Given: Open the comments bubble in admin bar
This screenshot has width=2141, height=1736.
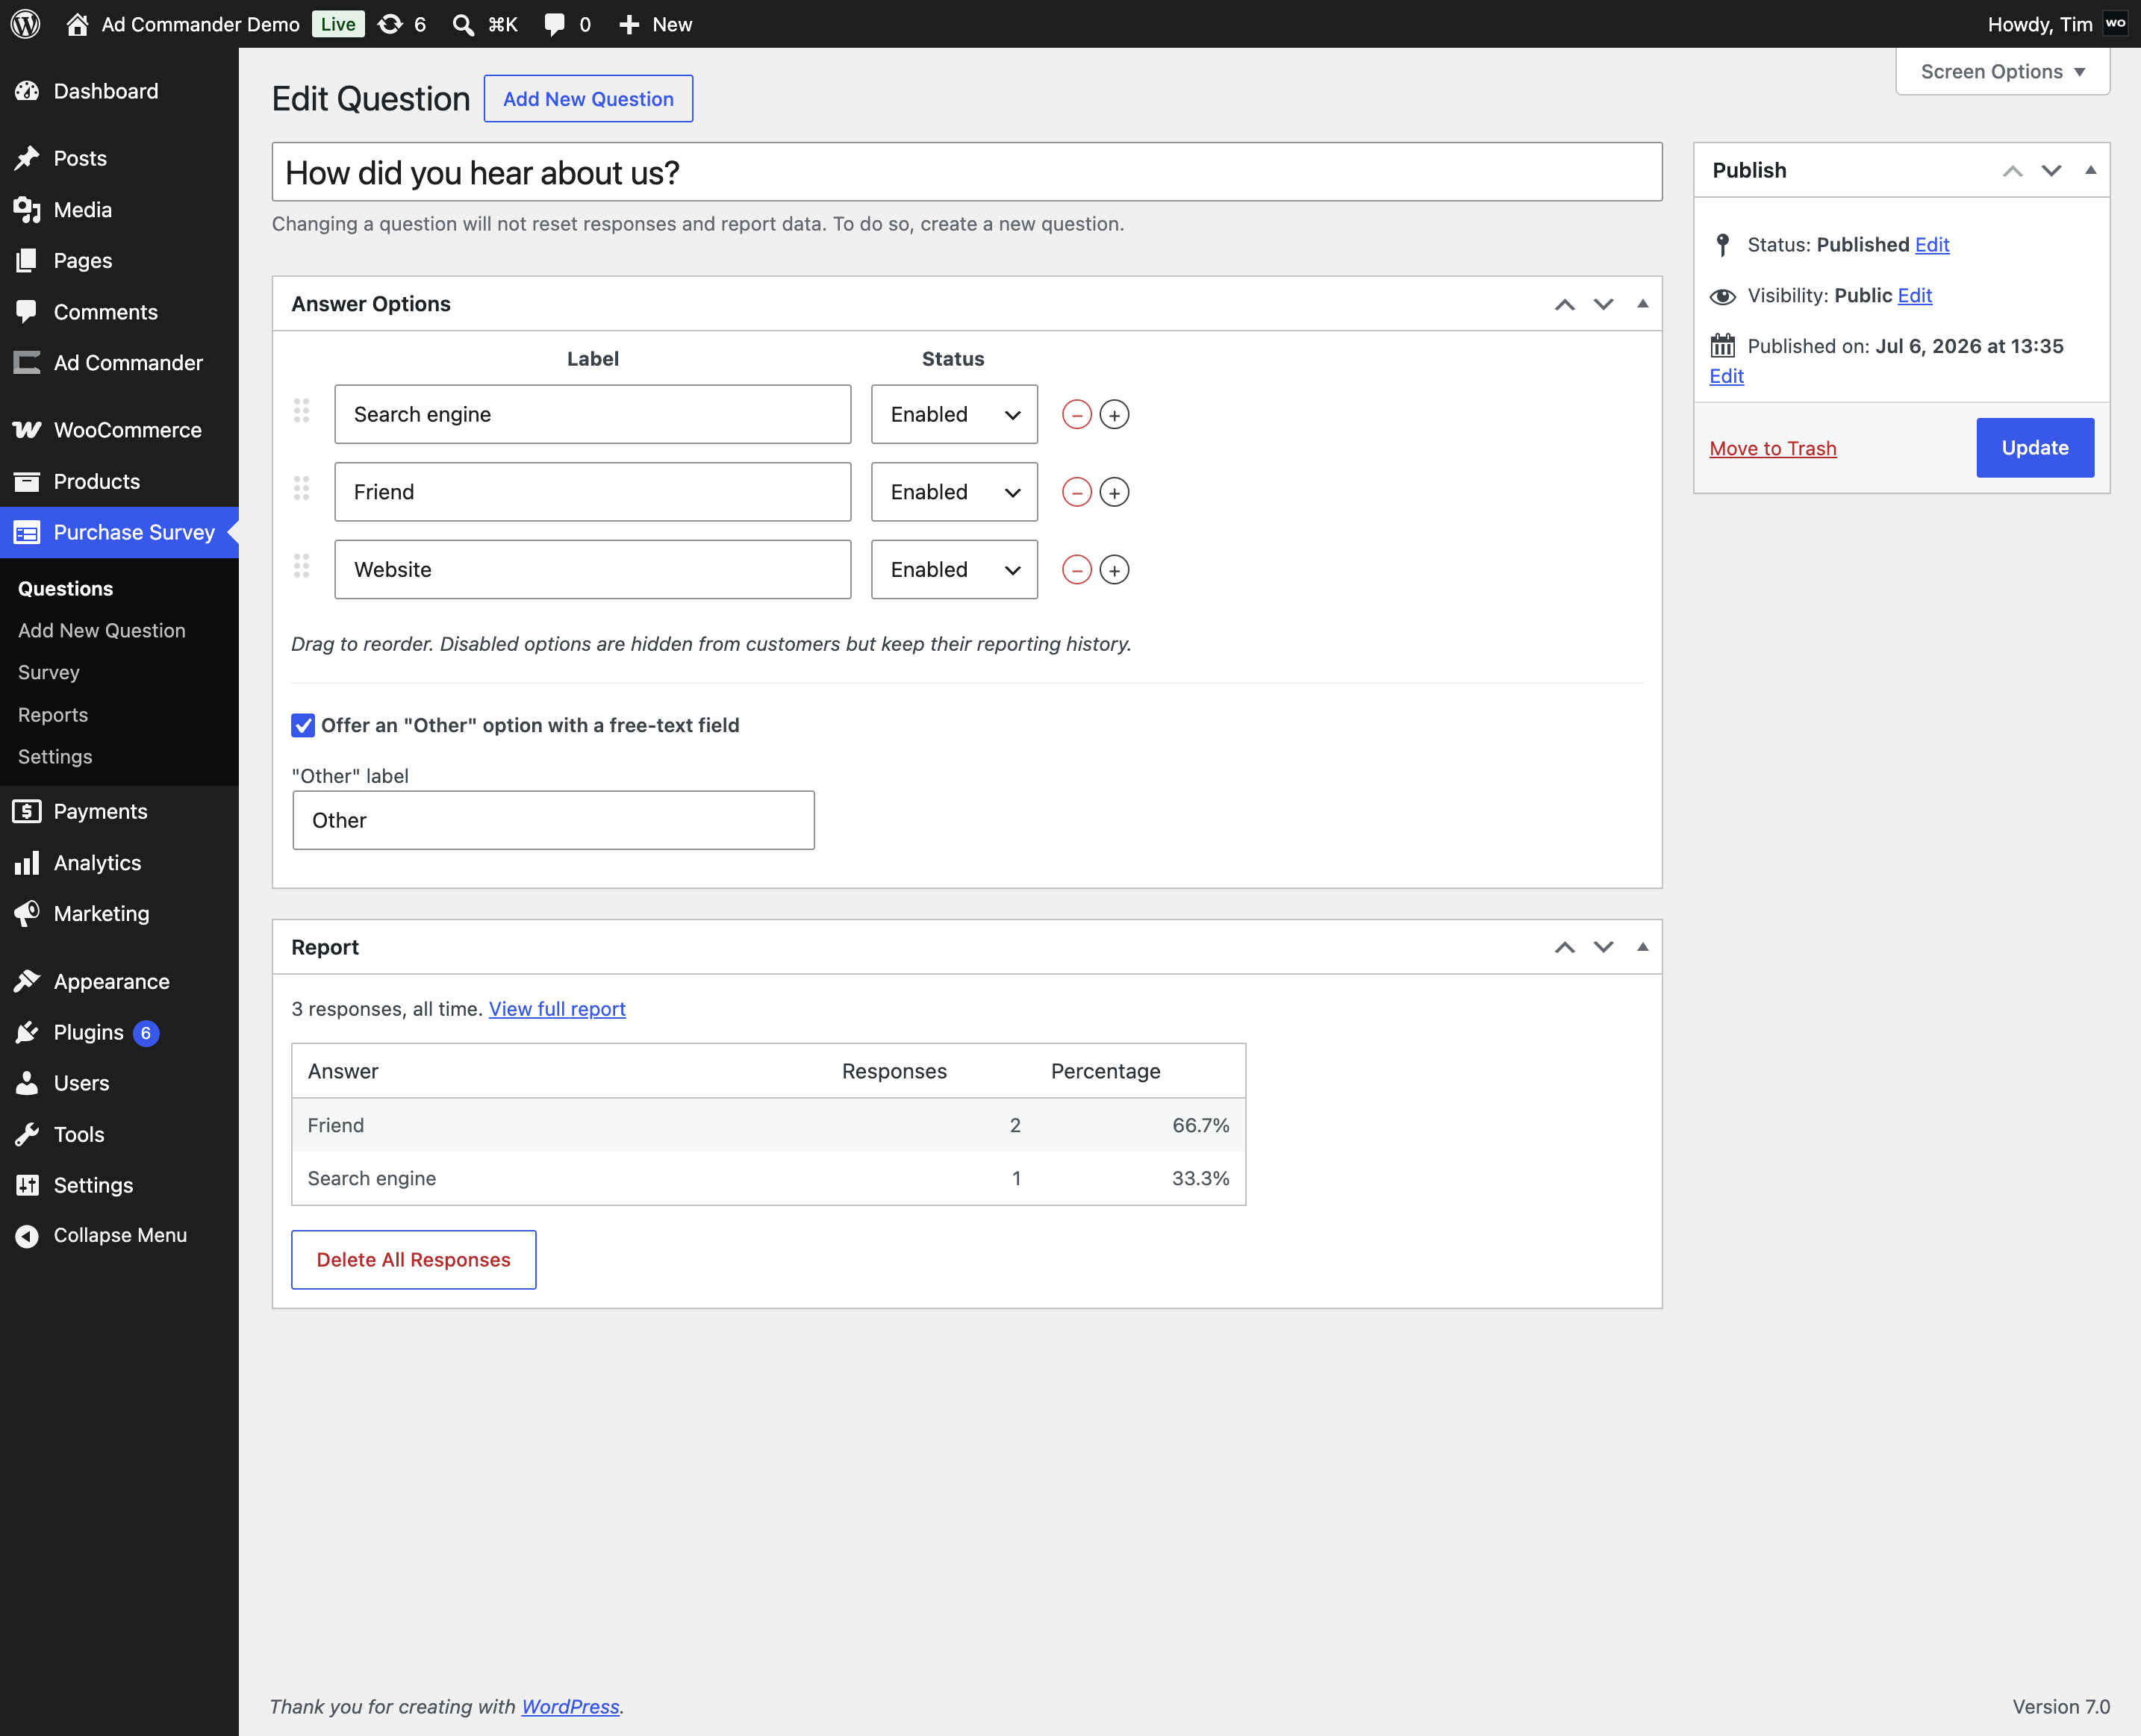Looking at the screenshot, I should 554,24.
